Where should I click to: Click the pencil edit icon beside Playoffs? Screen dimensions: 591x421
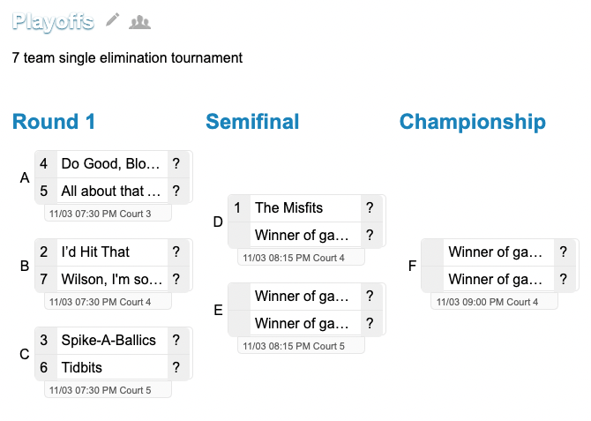[112, 20]
